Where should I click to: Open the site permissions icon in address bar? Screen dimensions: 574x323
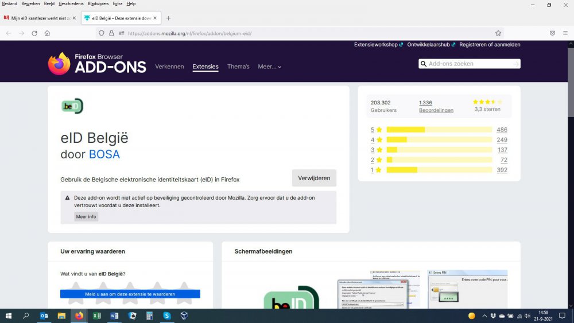[x=122, y=33]
